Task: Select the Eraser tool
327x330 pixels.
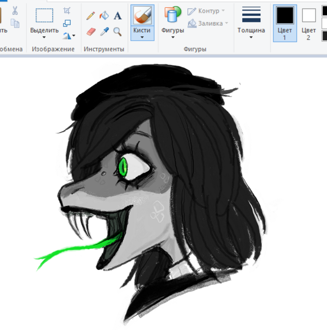Action: click(x=91, y=32)
